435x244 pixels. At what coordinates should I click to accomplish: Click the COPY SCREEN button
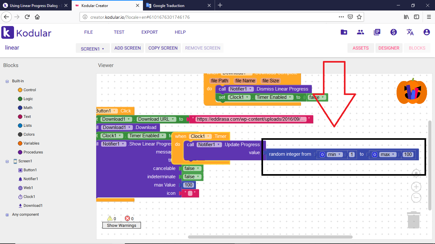click(x=163, y=48)
